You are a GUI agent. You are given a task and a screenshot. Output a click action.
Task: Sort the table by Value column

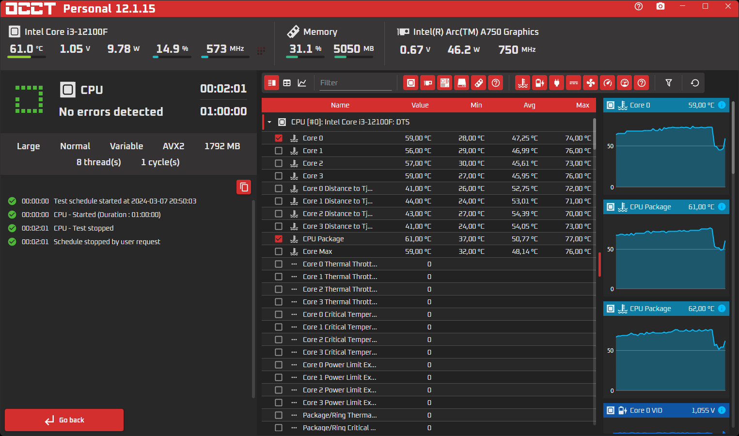click(420, 105)
